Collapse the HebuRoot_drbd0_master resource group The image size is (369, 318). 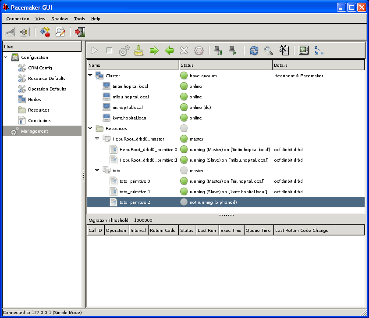click(97, 139)
